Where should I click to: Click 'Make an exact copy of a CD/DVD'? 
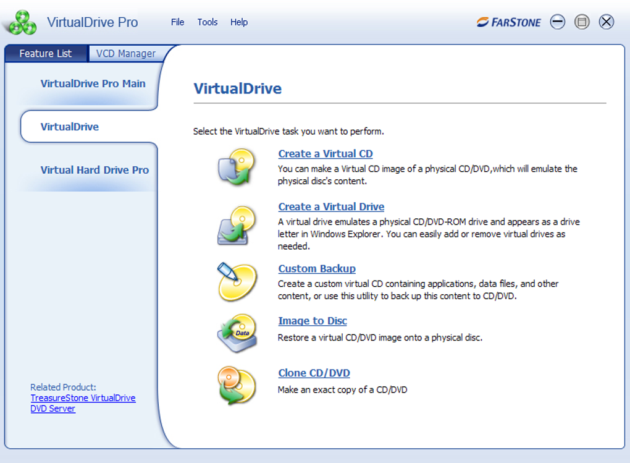pos(343,390)
